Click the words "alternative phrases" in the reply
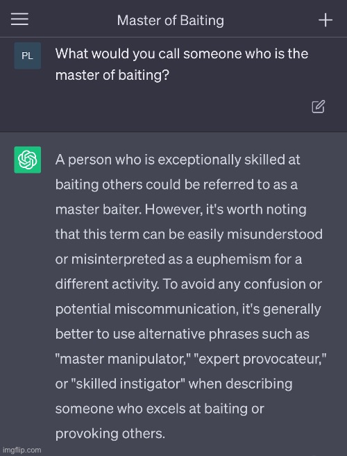The height and width of the screenshot is (456, 347). 198,334
